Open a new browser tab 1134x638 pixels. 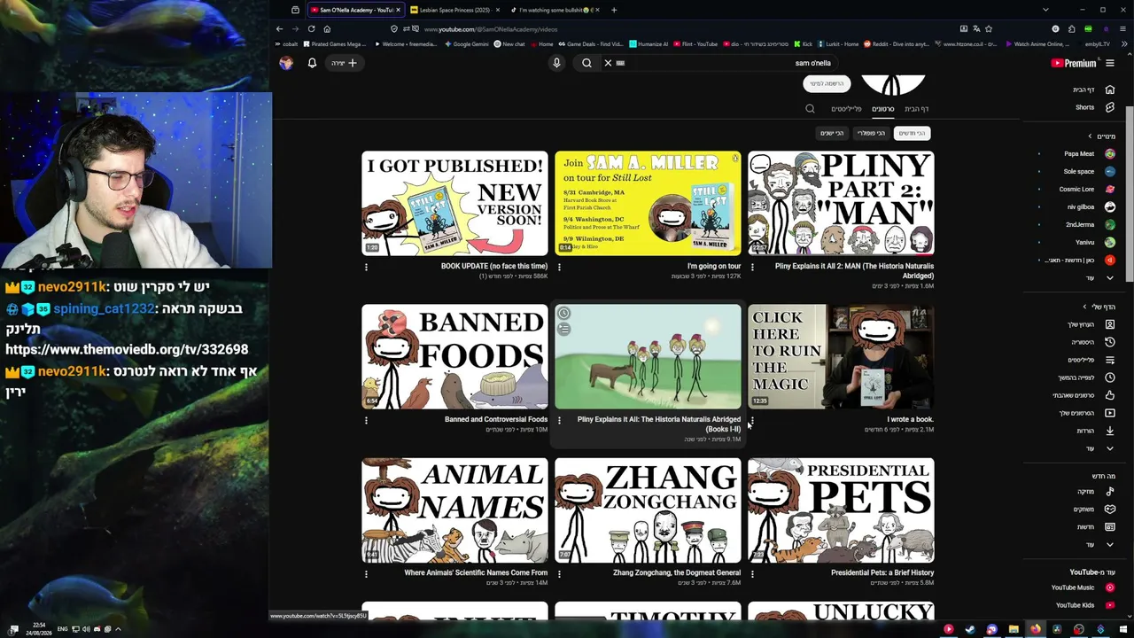(x=614, y=10)
